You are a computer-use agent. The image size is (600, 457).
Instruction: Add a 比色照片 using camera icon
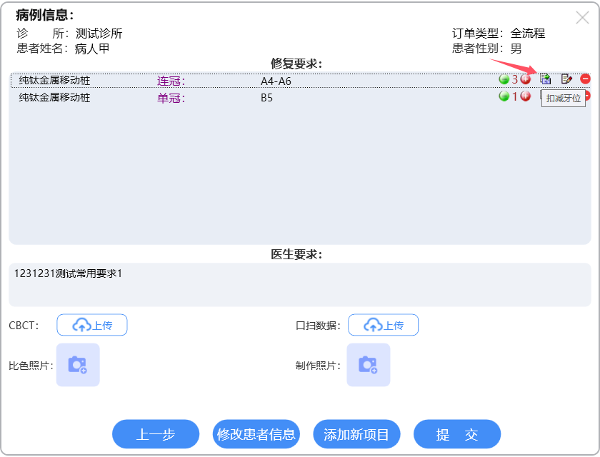(78, 365)
